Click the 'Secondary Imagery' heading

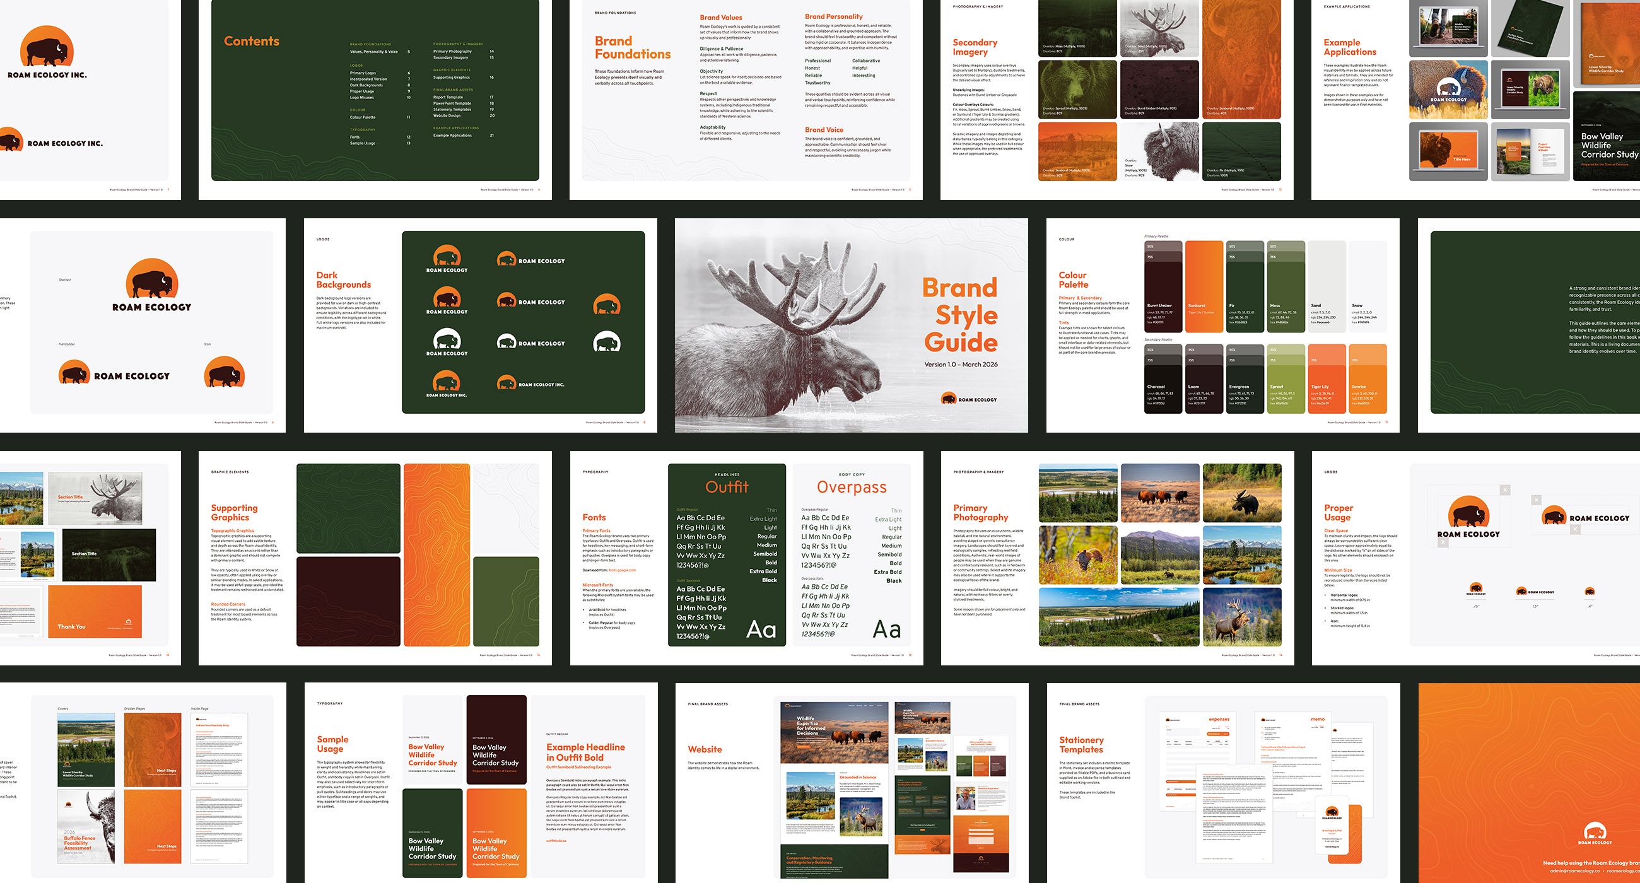[x=975, y=47]
